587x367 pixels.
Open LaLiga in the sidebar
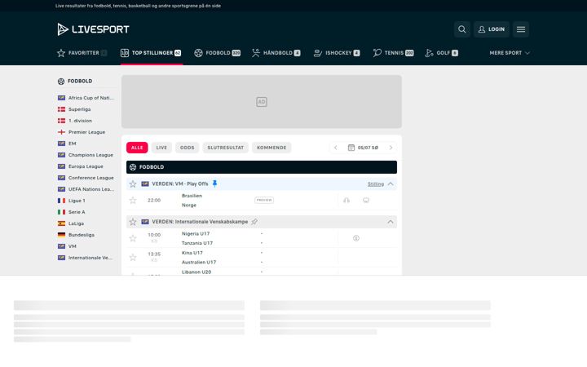(71, 223)
